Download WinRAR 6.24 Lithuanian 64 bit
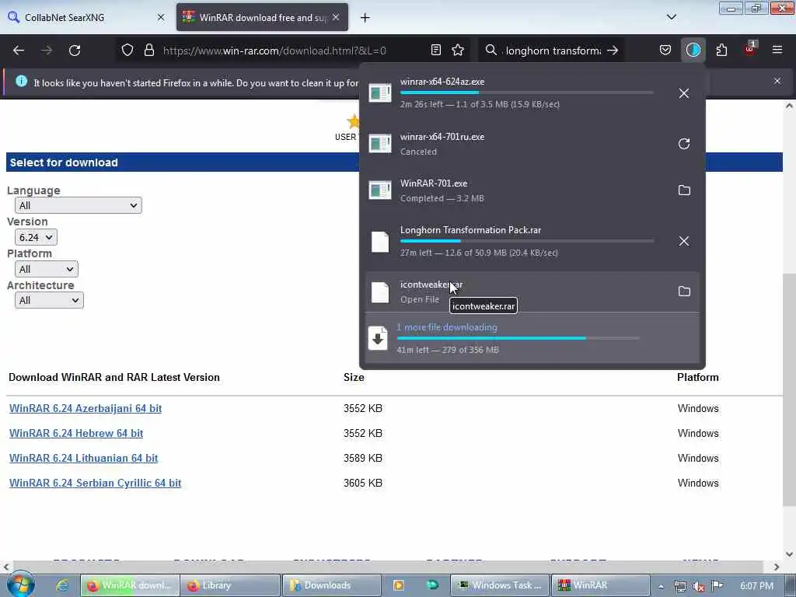The width and height of the screenshot is (796, 597). pyautogui.click(x=83, y=458)
